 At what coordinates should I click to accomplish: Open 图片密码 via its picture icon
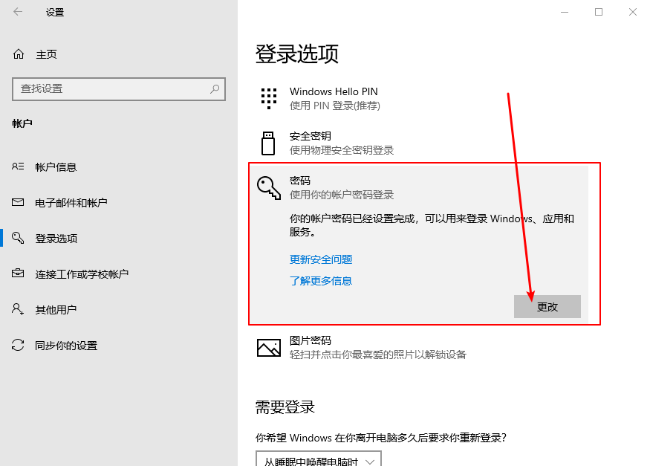click(x=268, y=346)
